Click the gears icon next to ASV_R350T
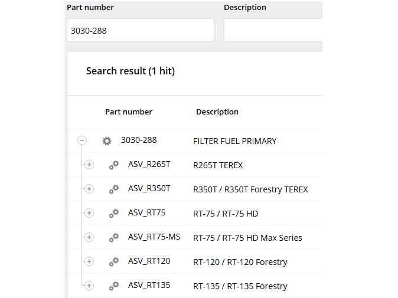 114,189
